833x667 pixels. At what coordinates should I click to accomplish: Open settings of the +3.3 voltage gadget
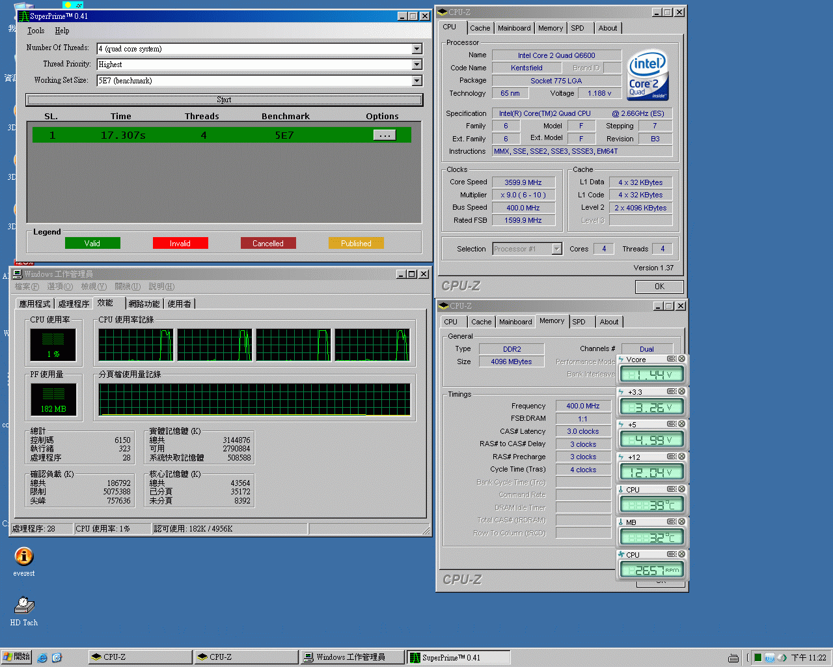click(x=672, y=391)
